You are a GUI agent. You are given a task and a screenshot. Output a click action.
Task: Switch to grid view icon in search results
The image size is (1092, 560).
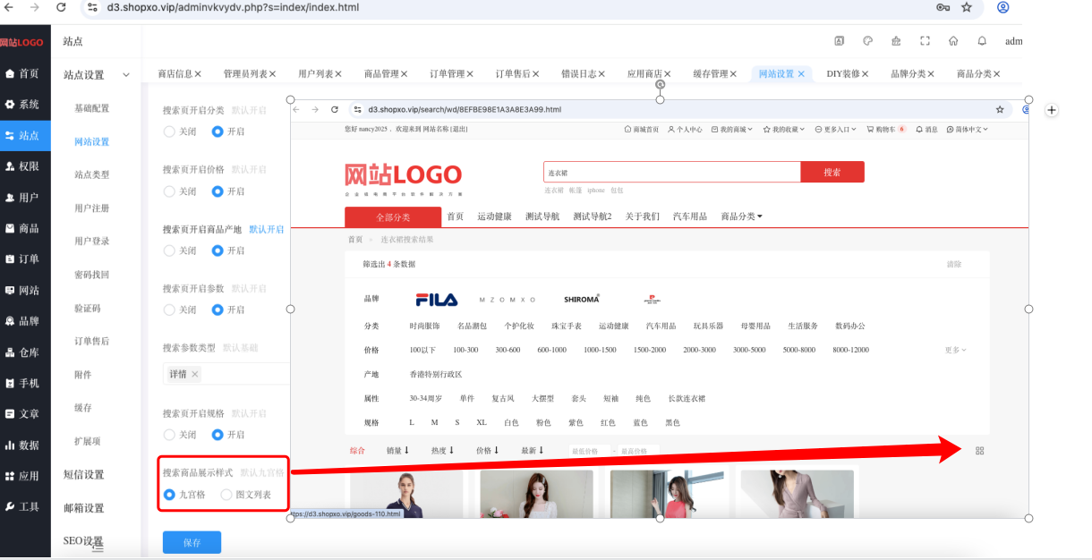(x=979, y=451)
